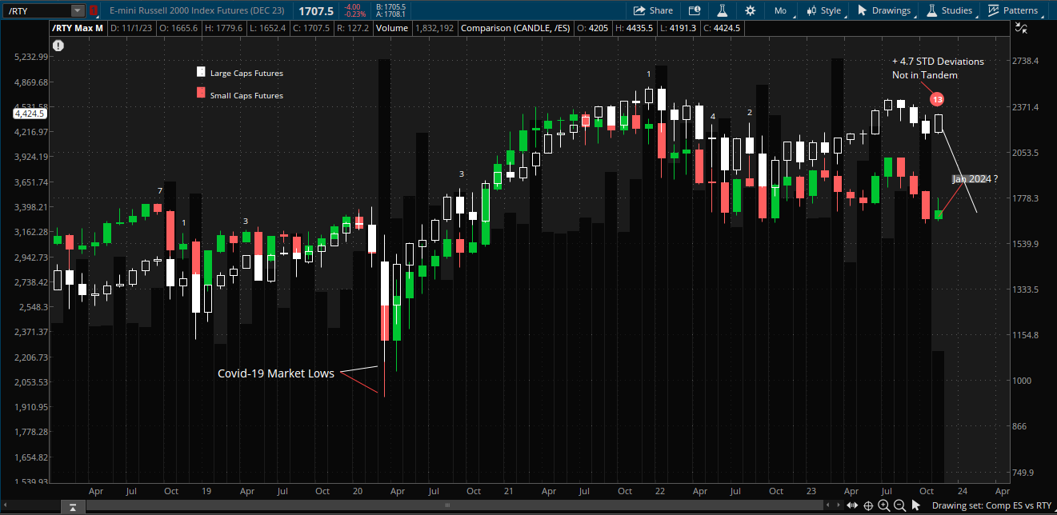Click the red 13 sequence counter bubble
The height and width of the screenshot is (515, 1057).
[x=937, y=99]
